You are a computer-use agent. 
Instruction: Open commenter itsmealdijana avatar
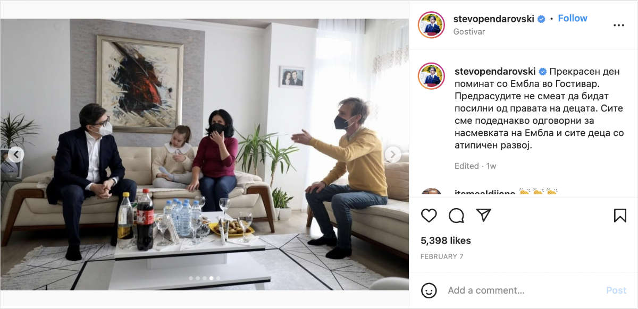431,193
